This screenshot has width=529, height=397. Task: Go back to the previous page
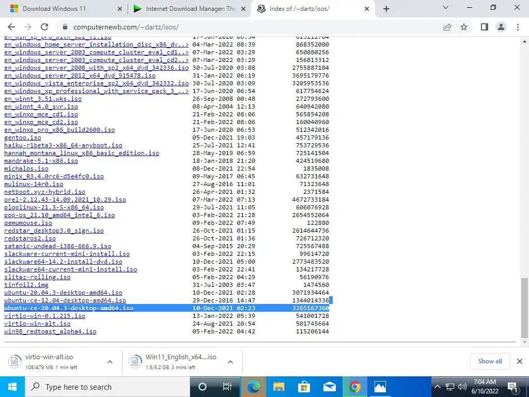coord(11,27)
